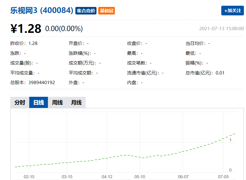
Task: Select the 流通市值(亿元) field
Action: 145,73
